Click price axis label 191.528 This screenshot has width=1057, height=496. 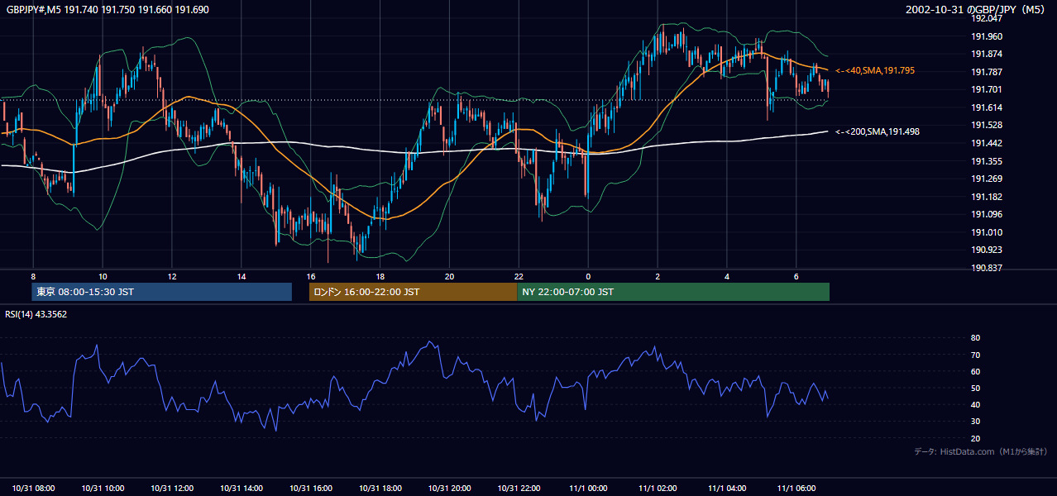(x=986, y=126)
